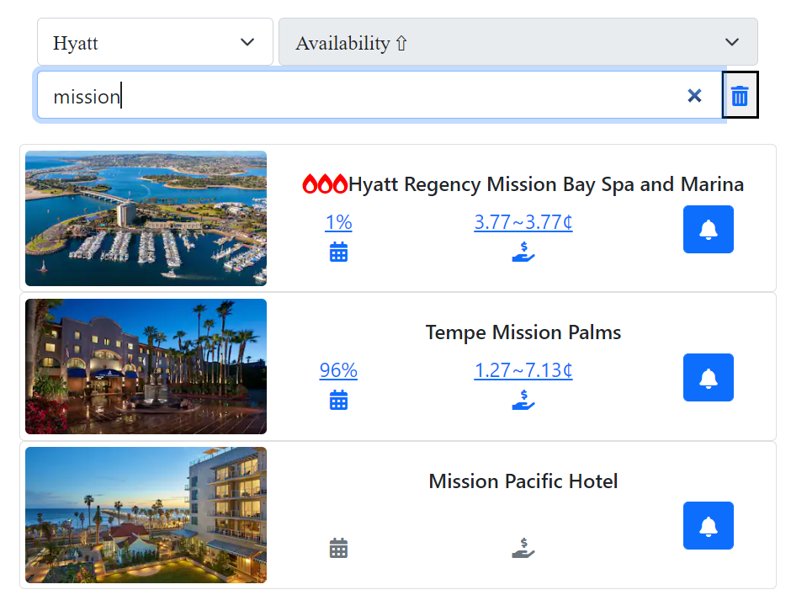Set bell alert for Mission Pacific Hotel

click(708, 525)
